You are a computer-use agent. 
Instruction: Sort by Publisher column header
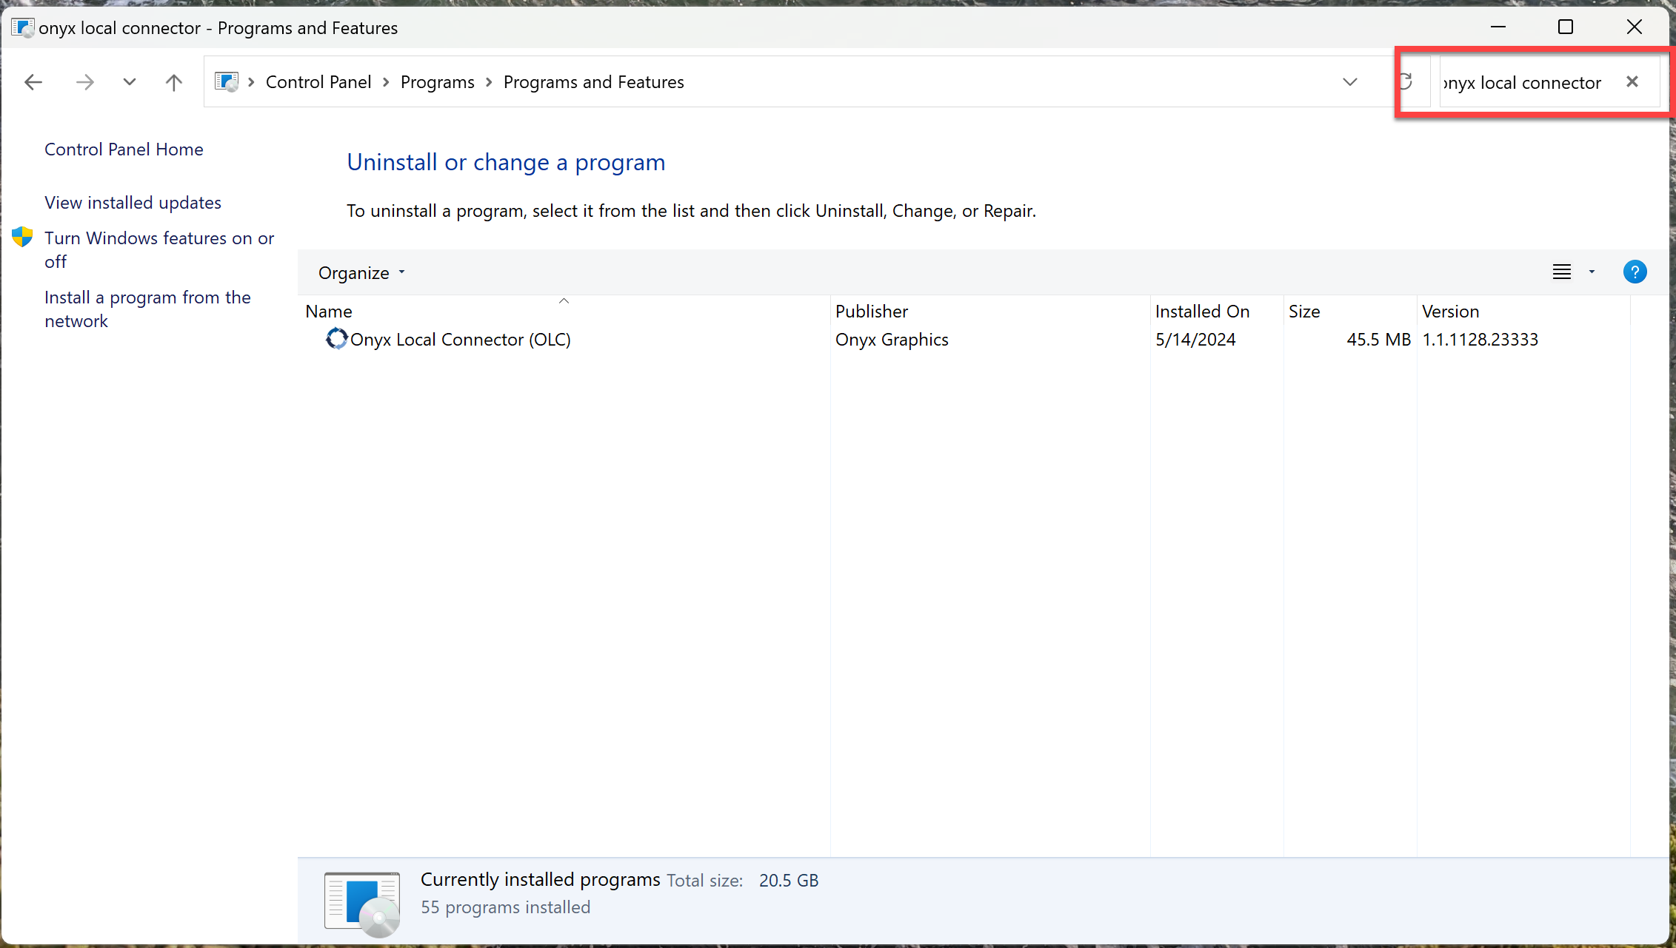pos(989,312)
